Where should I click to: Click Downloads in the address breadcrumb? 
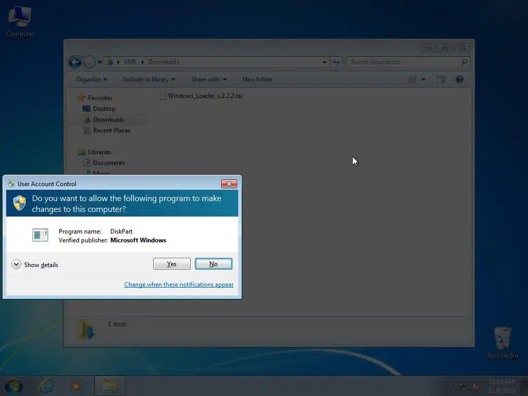click(x=163, y=62)
